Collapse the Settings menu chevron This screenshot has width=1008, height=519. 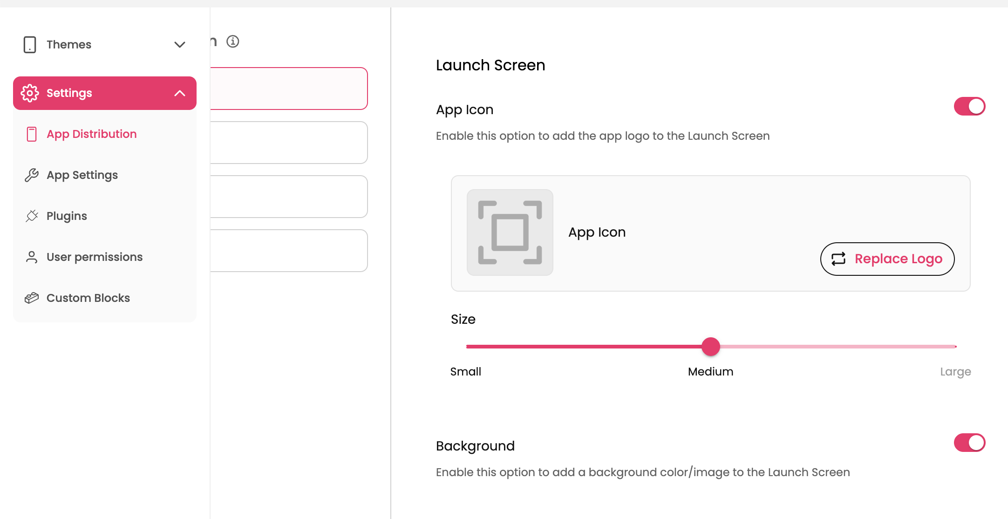180,93
